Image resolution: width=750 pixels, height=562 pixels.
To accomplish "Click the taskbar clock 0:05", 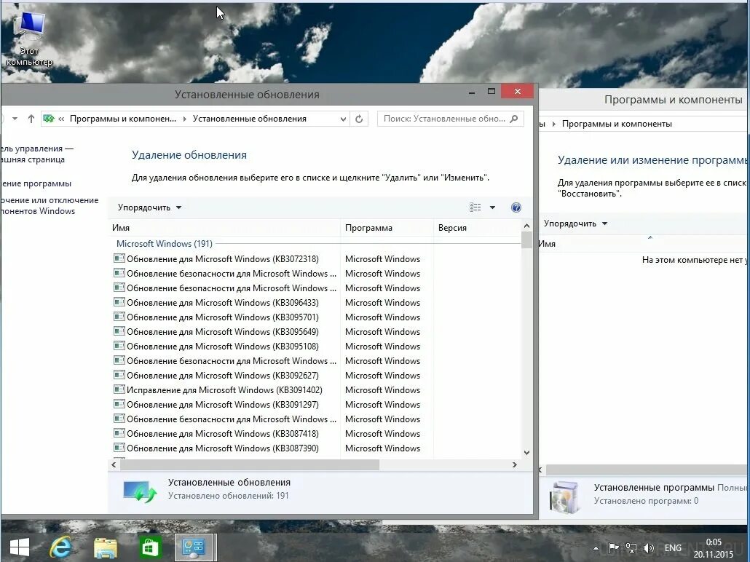I will [x=713, y=548].
